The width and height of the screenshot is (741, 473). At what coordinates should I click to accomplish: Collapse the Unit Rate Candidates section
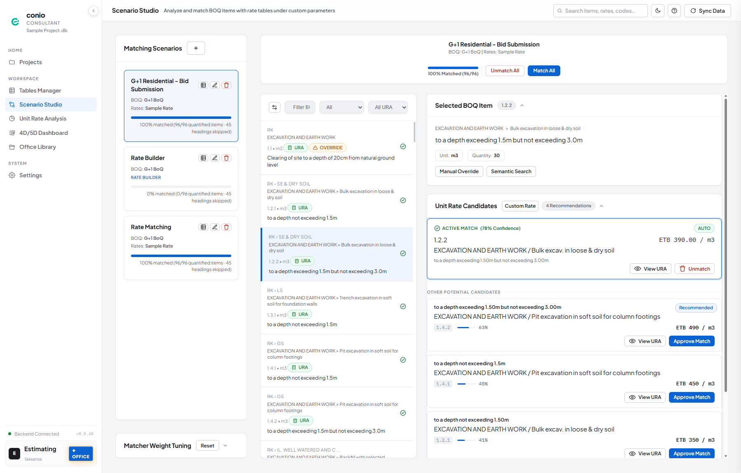tap(601, 206)
